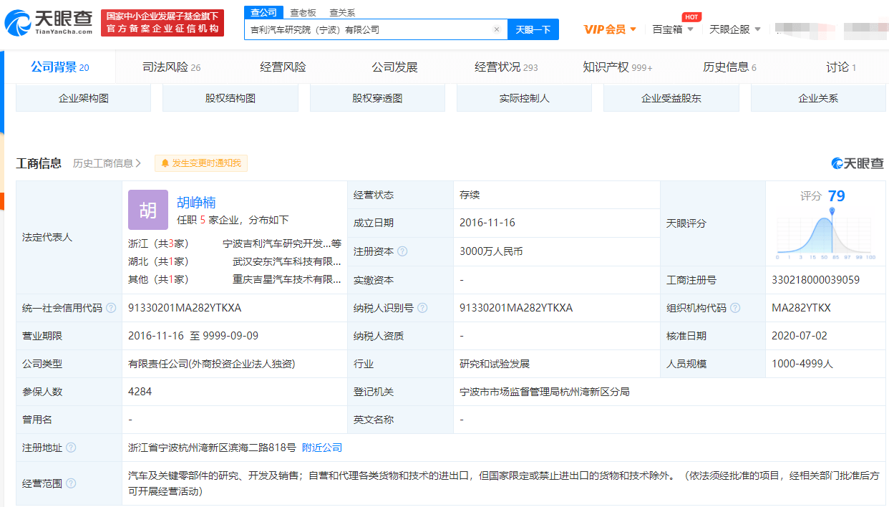Click organization code MA282YTKX
The height and width of the screenshot is (507, 889).
(x=801, y=308)
